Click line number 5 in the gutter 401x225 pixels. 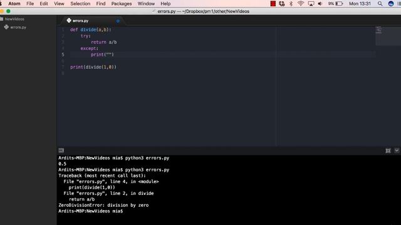(63, 54)
